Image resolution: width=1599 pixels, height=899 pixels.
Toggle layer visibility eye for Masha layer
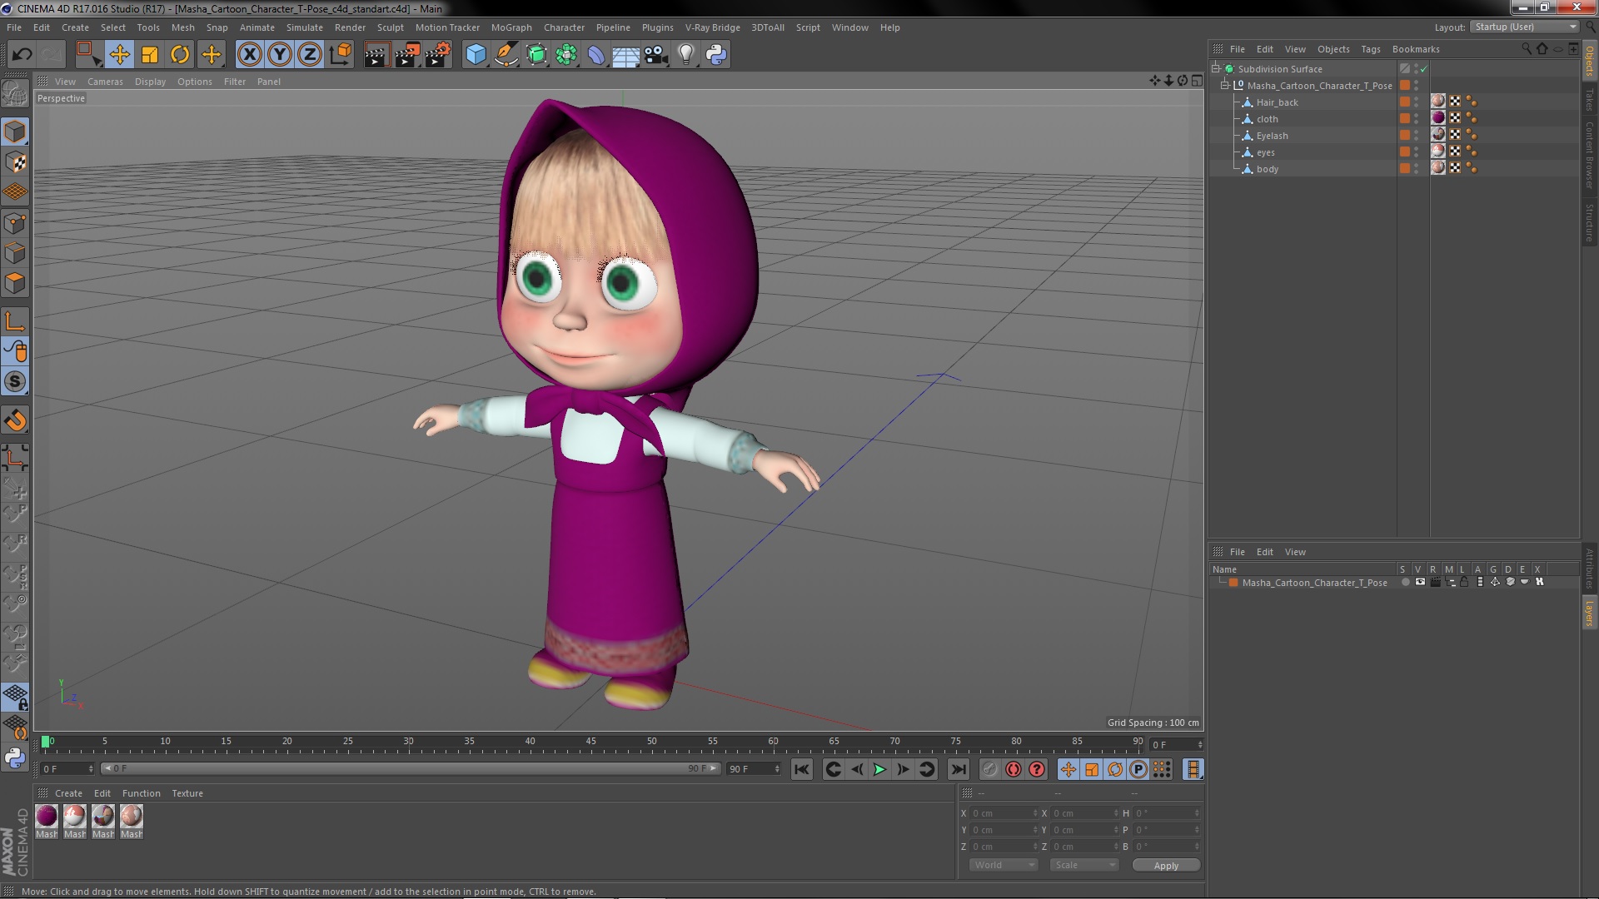pos(1420,583)
